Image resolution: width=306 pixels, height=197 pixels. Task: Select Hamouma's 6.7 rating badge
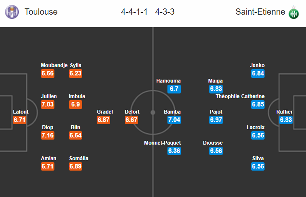pos(174,89)
